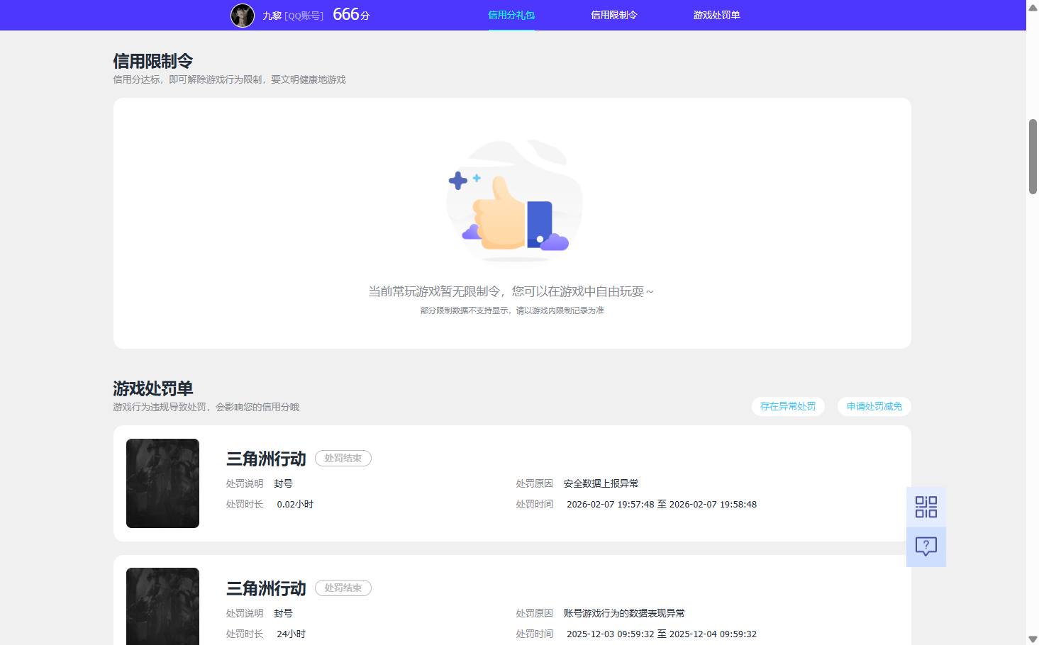Click 部分限制数据不支持显示 note
Screen dimensions: 1039x645
point(512,310)
